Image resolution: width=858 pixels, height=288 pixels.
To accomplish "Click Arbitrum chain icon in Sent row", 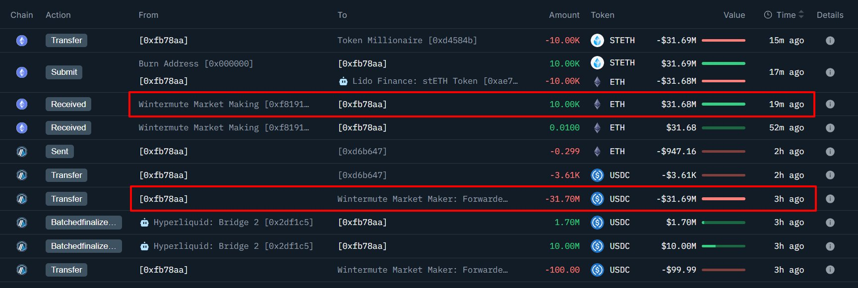I will point(22,152).
